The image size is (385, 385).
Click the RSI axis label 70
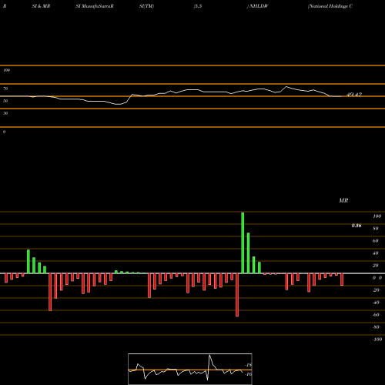[5, 89]
